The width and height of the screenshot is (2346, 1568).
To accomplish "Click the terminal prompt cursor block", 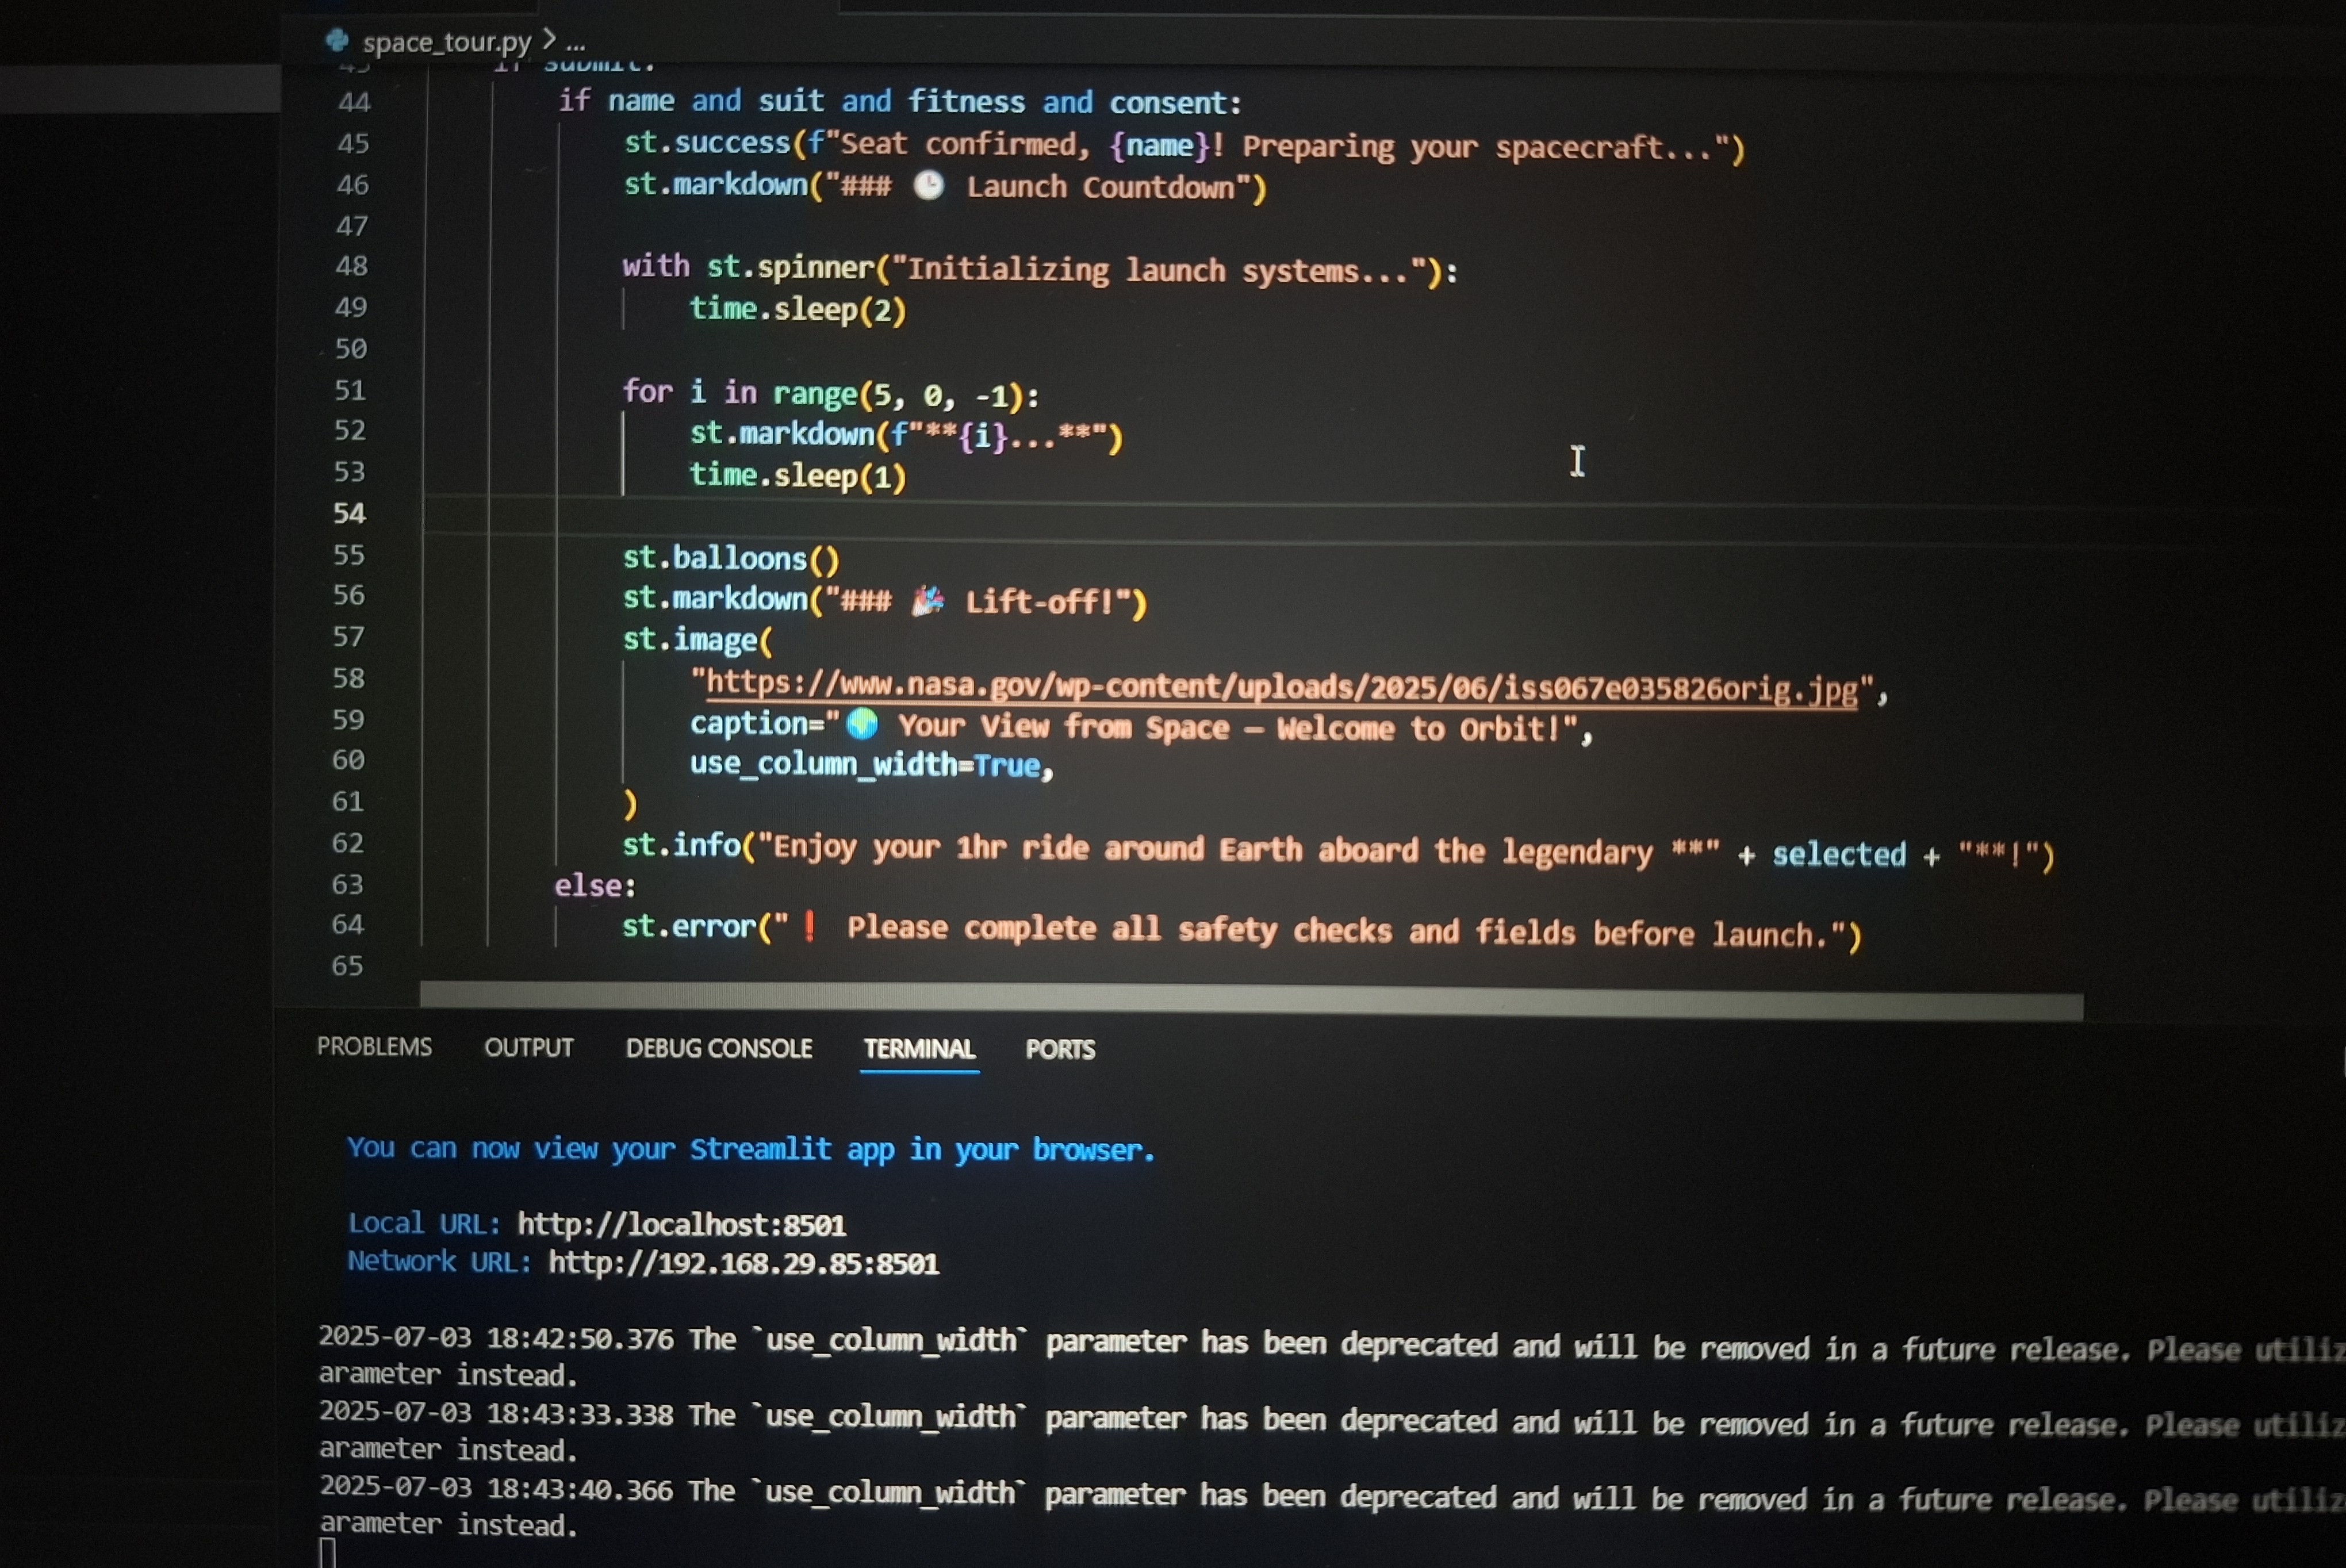I will (x=327, y=1553).
